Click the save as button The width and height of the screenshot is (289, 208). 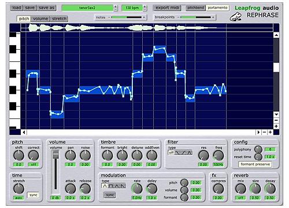tap(46, 8)
